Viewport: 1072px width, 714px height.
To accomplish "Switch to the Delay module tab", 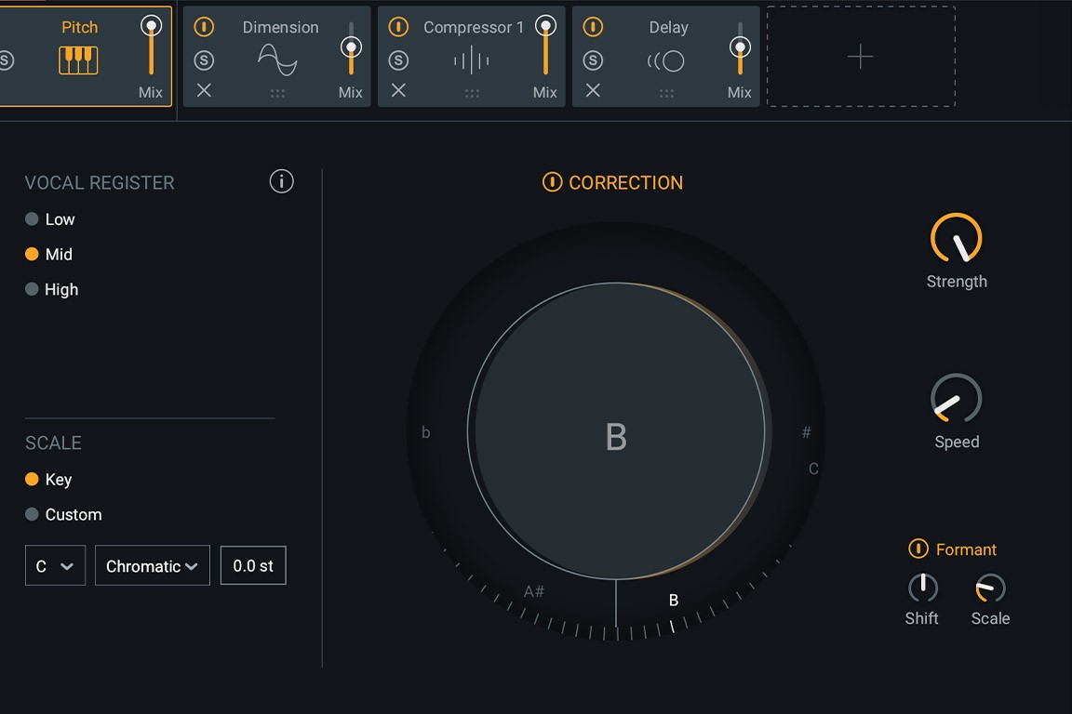I will (x=668, y=27).
